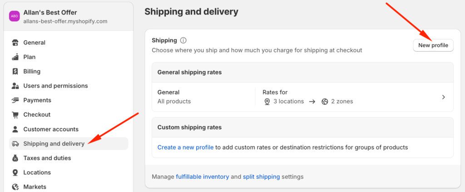465x192 pixels.
Task: Click the Allan's Best Offer store avatar
Action: 15,16
